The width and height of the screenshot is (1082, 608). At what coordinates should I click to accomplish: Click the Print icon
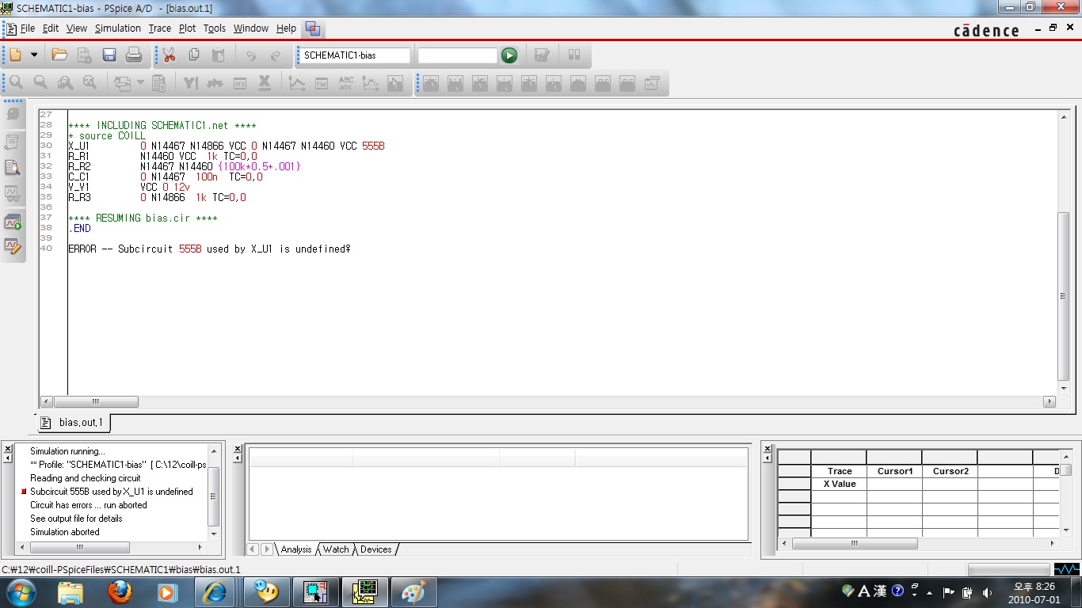[134, 55]
